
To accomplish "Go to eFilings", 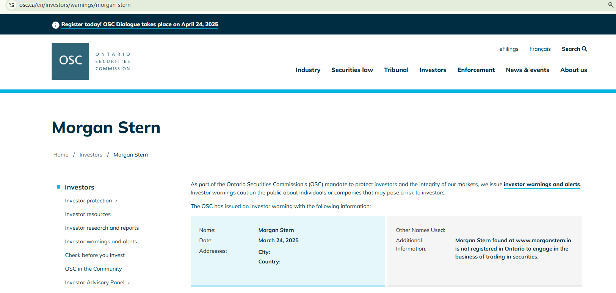I will (509, 49).
